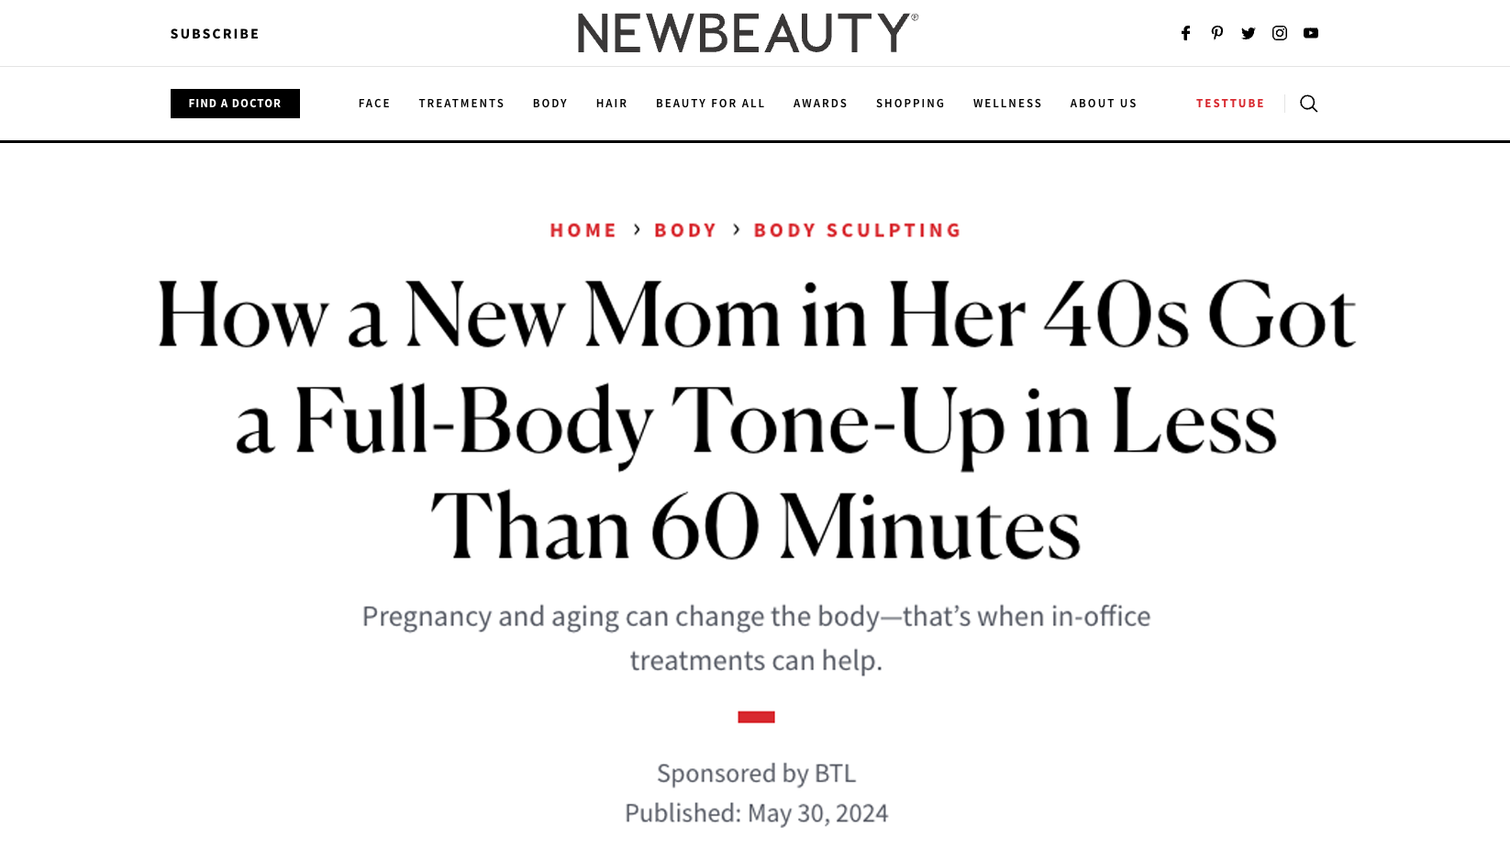Click the Subscribe link

pyautogui.click(x=215, y=34)
